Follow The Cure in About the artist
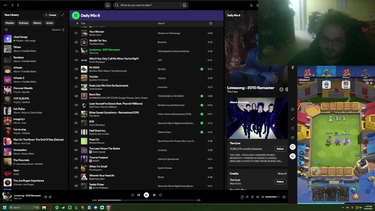 (x=280, y=149)
